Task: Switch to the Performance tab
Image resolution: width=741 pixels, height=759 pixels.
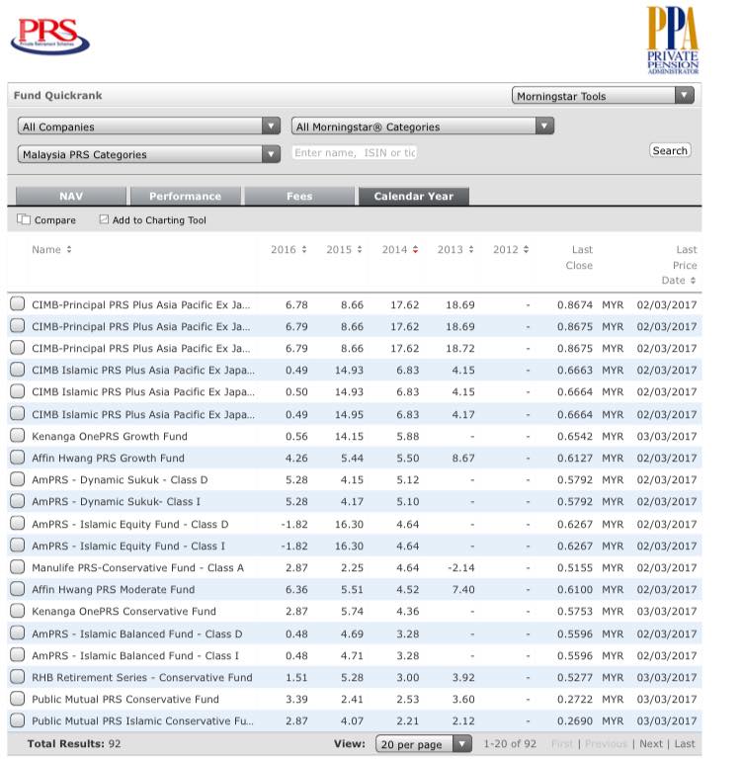Action: [186, 196]
